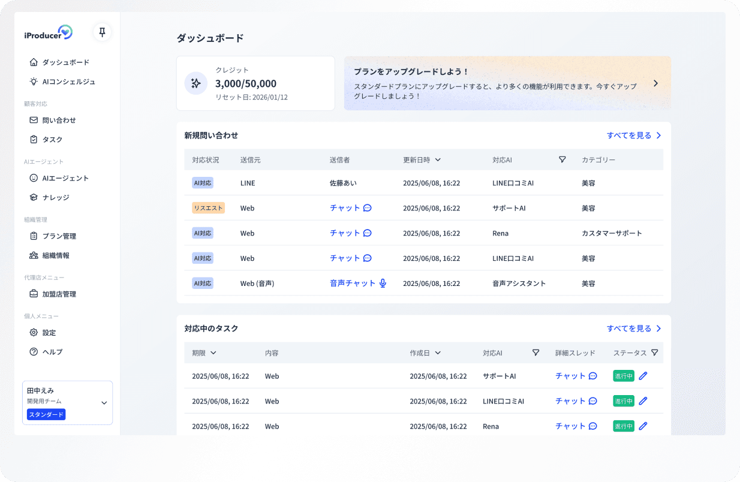Image resolution: width=740 pixels, height=482 pixels.
Task: Click the 進行中 status badge
Action: (x=623, y=375)
